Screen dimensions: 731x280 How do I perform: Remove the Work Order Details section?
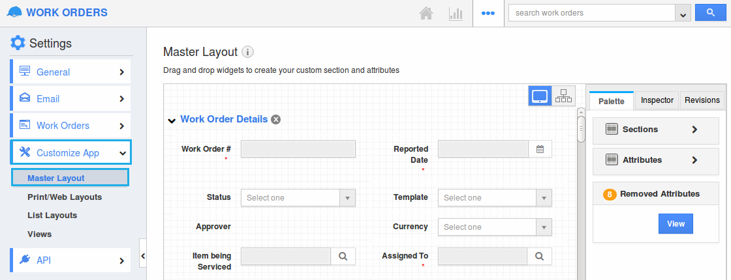tap(276, 119)
